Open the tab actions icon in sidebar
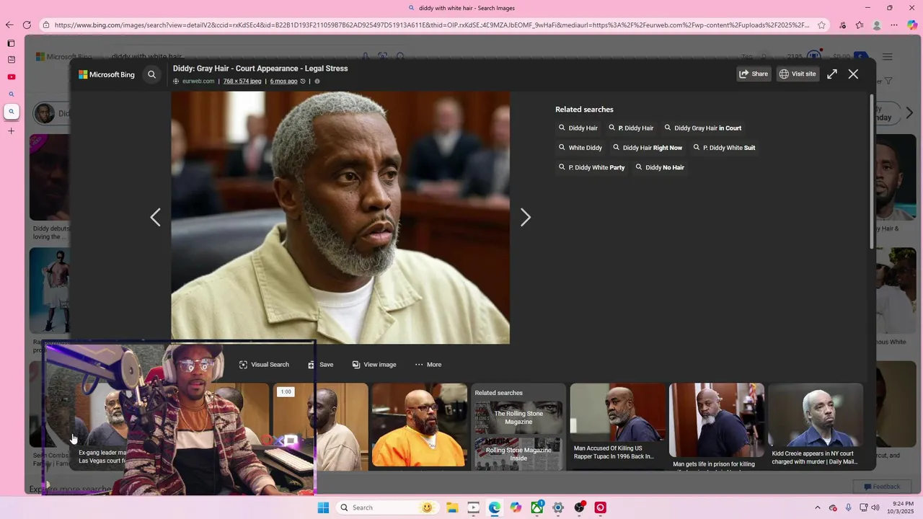Screen dimensions: 923x519 [11, 43]
